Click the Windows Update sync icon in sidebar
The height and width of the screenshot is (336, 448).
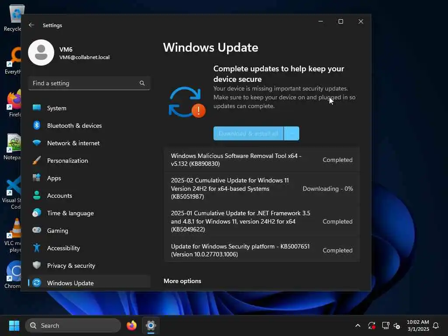tap(37, 283)
